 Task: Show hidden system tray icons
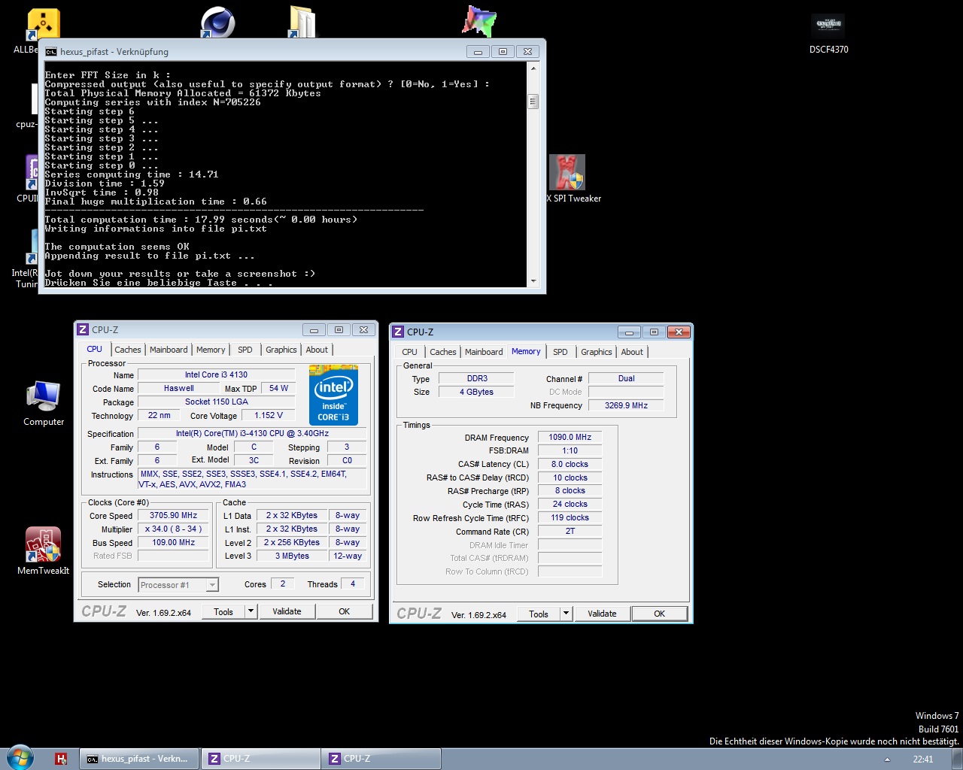887,759
